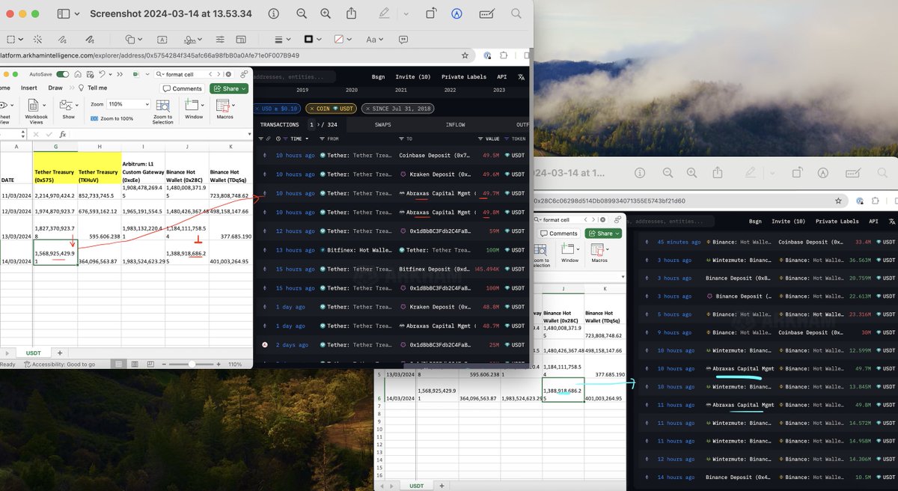This screenshot has width=898, height=491.
Task: Open the line style dropdown in Markup toolbar
Action: tap(282, 39)
